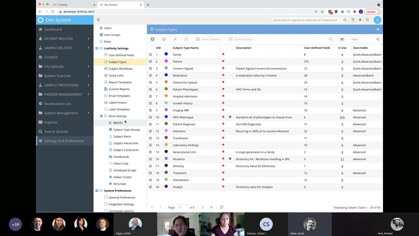Toggle favorite star for Family row
The image size is (419, 236).
tap(223, 54)
